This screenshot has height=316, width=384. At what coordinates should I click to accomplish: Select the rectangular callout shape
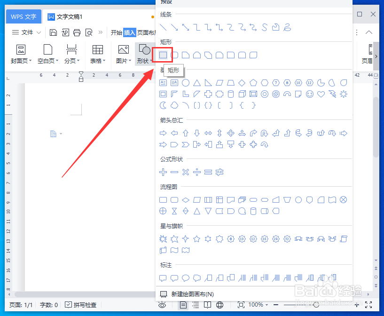[163, 278]
